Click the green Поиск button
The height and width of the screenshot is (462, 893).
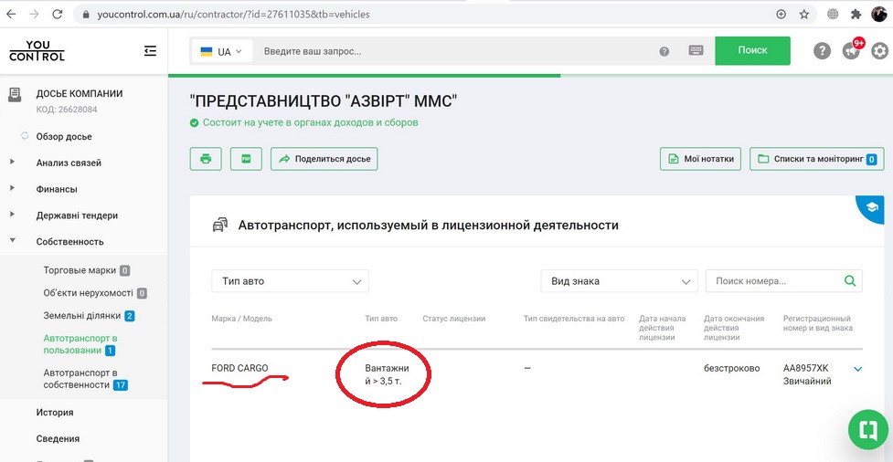coord(752,50)
